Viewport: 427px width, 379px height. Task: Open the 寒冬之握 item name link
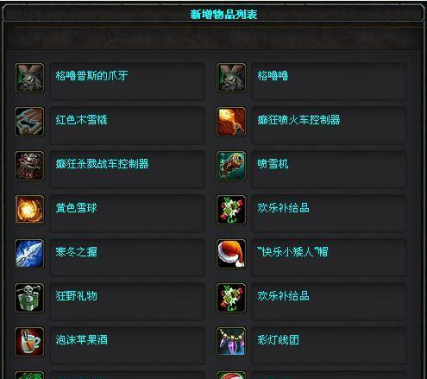pos(76,252)
